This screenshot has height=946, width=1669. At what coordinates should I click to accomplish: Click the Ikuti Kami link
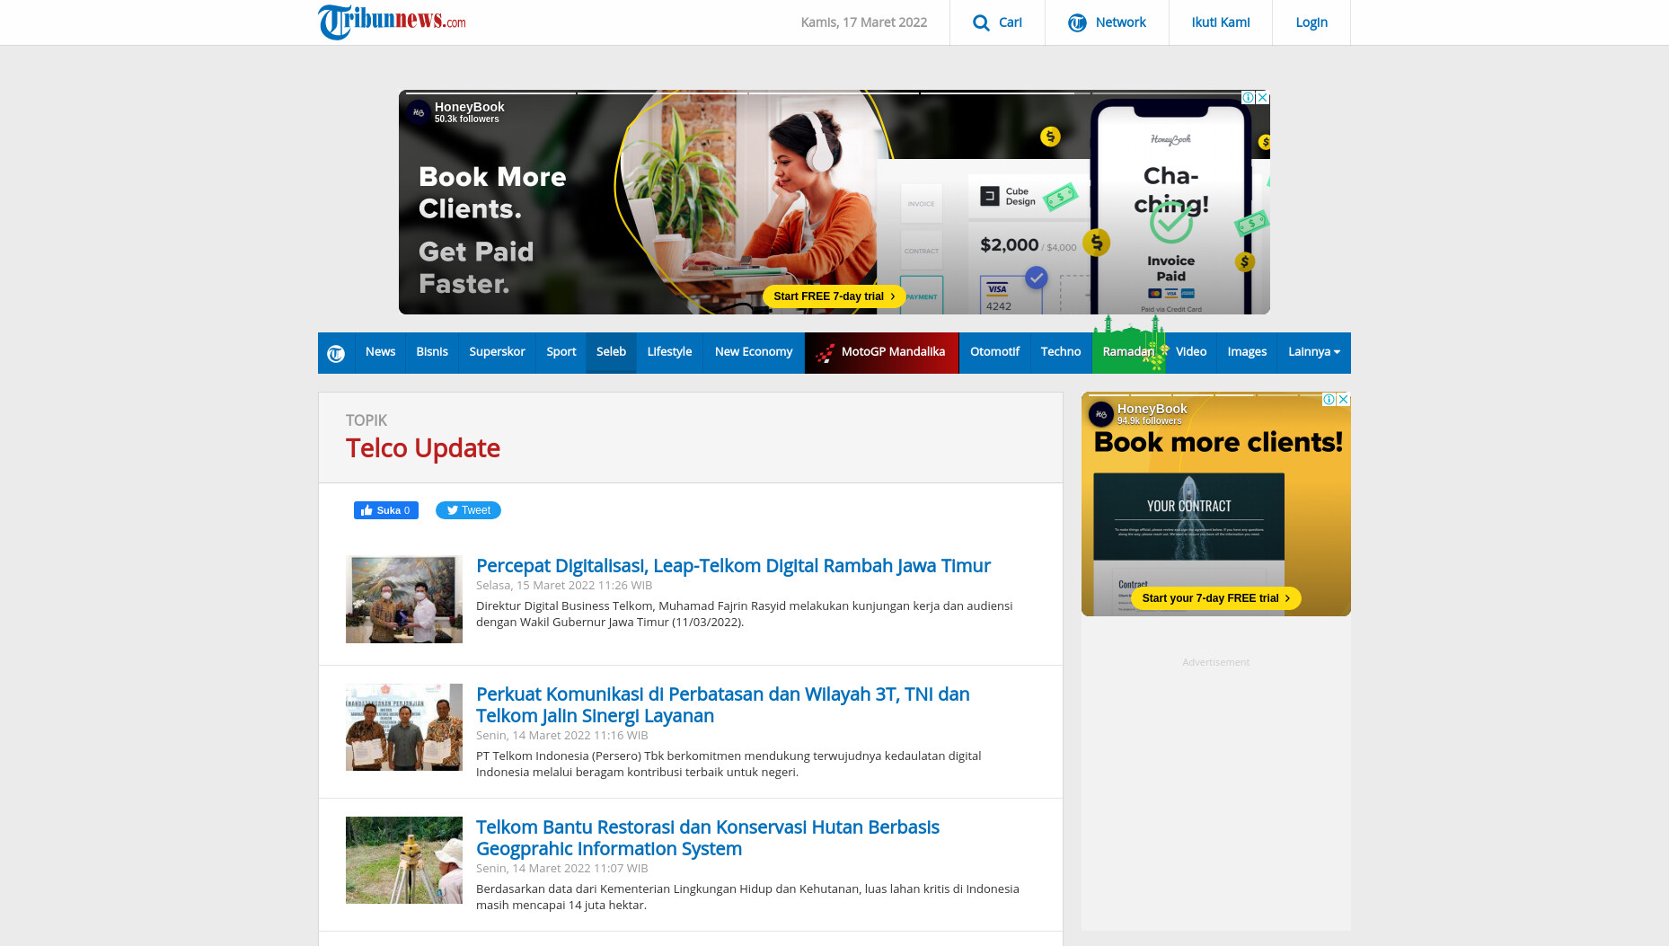1220,22
